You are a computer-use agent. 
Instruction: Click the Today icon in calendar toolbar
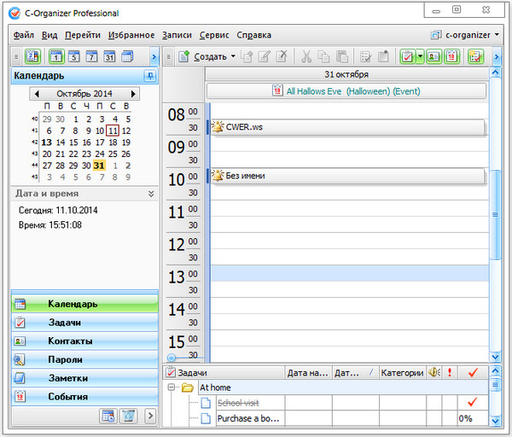click(x=32, y=56)
